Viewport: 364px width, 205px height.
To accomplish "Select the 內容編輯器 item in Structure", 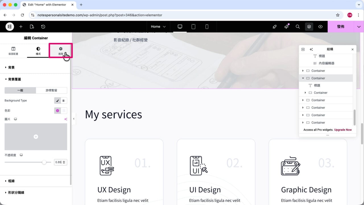I will pyautogui.click(x=326, y=63).
